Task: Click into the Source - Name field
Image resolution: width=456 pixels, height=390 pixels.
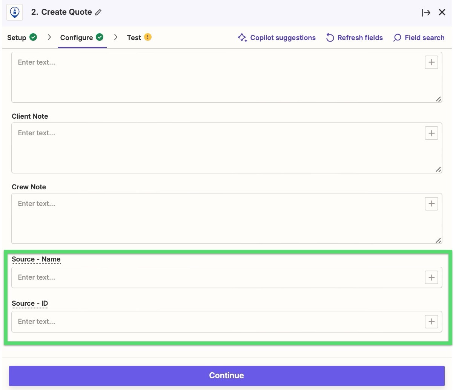Action: 226,277
